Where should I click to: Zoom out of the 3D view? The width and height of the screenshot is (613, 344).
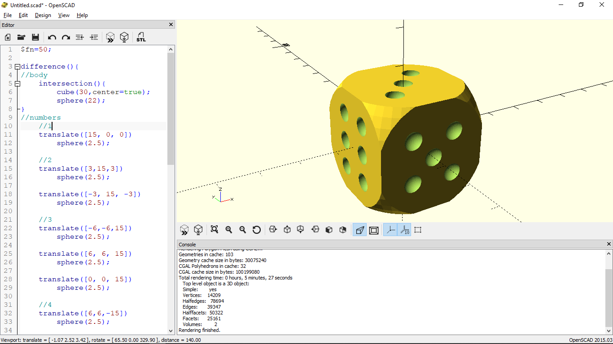[243, 230]
